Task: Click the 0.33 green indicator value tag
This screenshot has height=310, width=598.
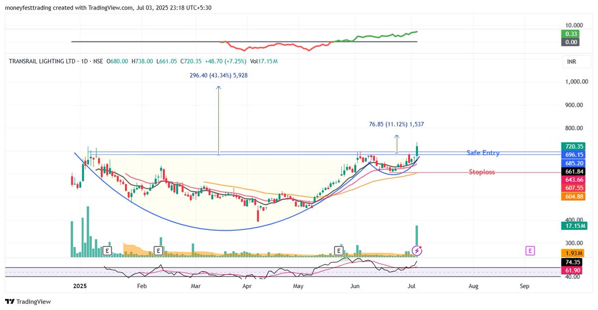Action: (571, 34)
